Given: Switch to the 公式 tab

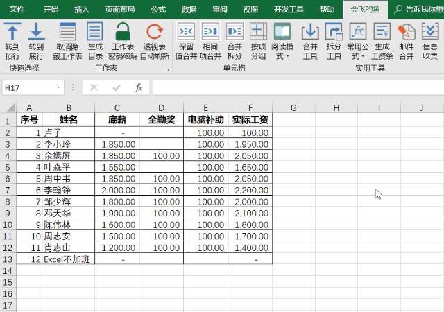Looking at the screenshot, I should (158, 9).
